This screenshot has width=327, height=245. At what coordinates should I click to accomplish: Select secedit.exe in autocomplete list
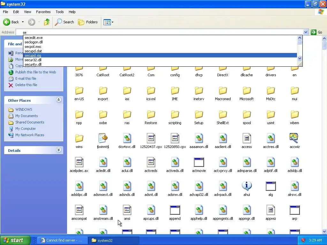click(x=160, y=38)
